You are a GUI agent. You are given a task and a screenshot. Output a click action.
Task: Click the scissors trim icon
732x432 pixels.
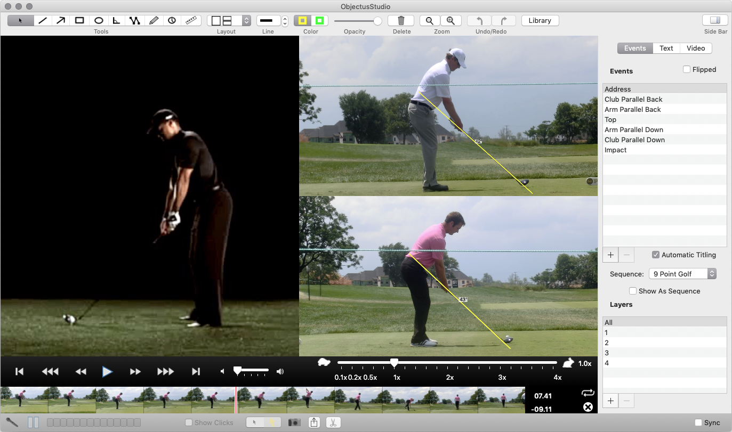click(x=333, y=422)
